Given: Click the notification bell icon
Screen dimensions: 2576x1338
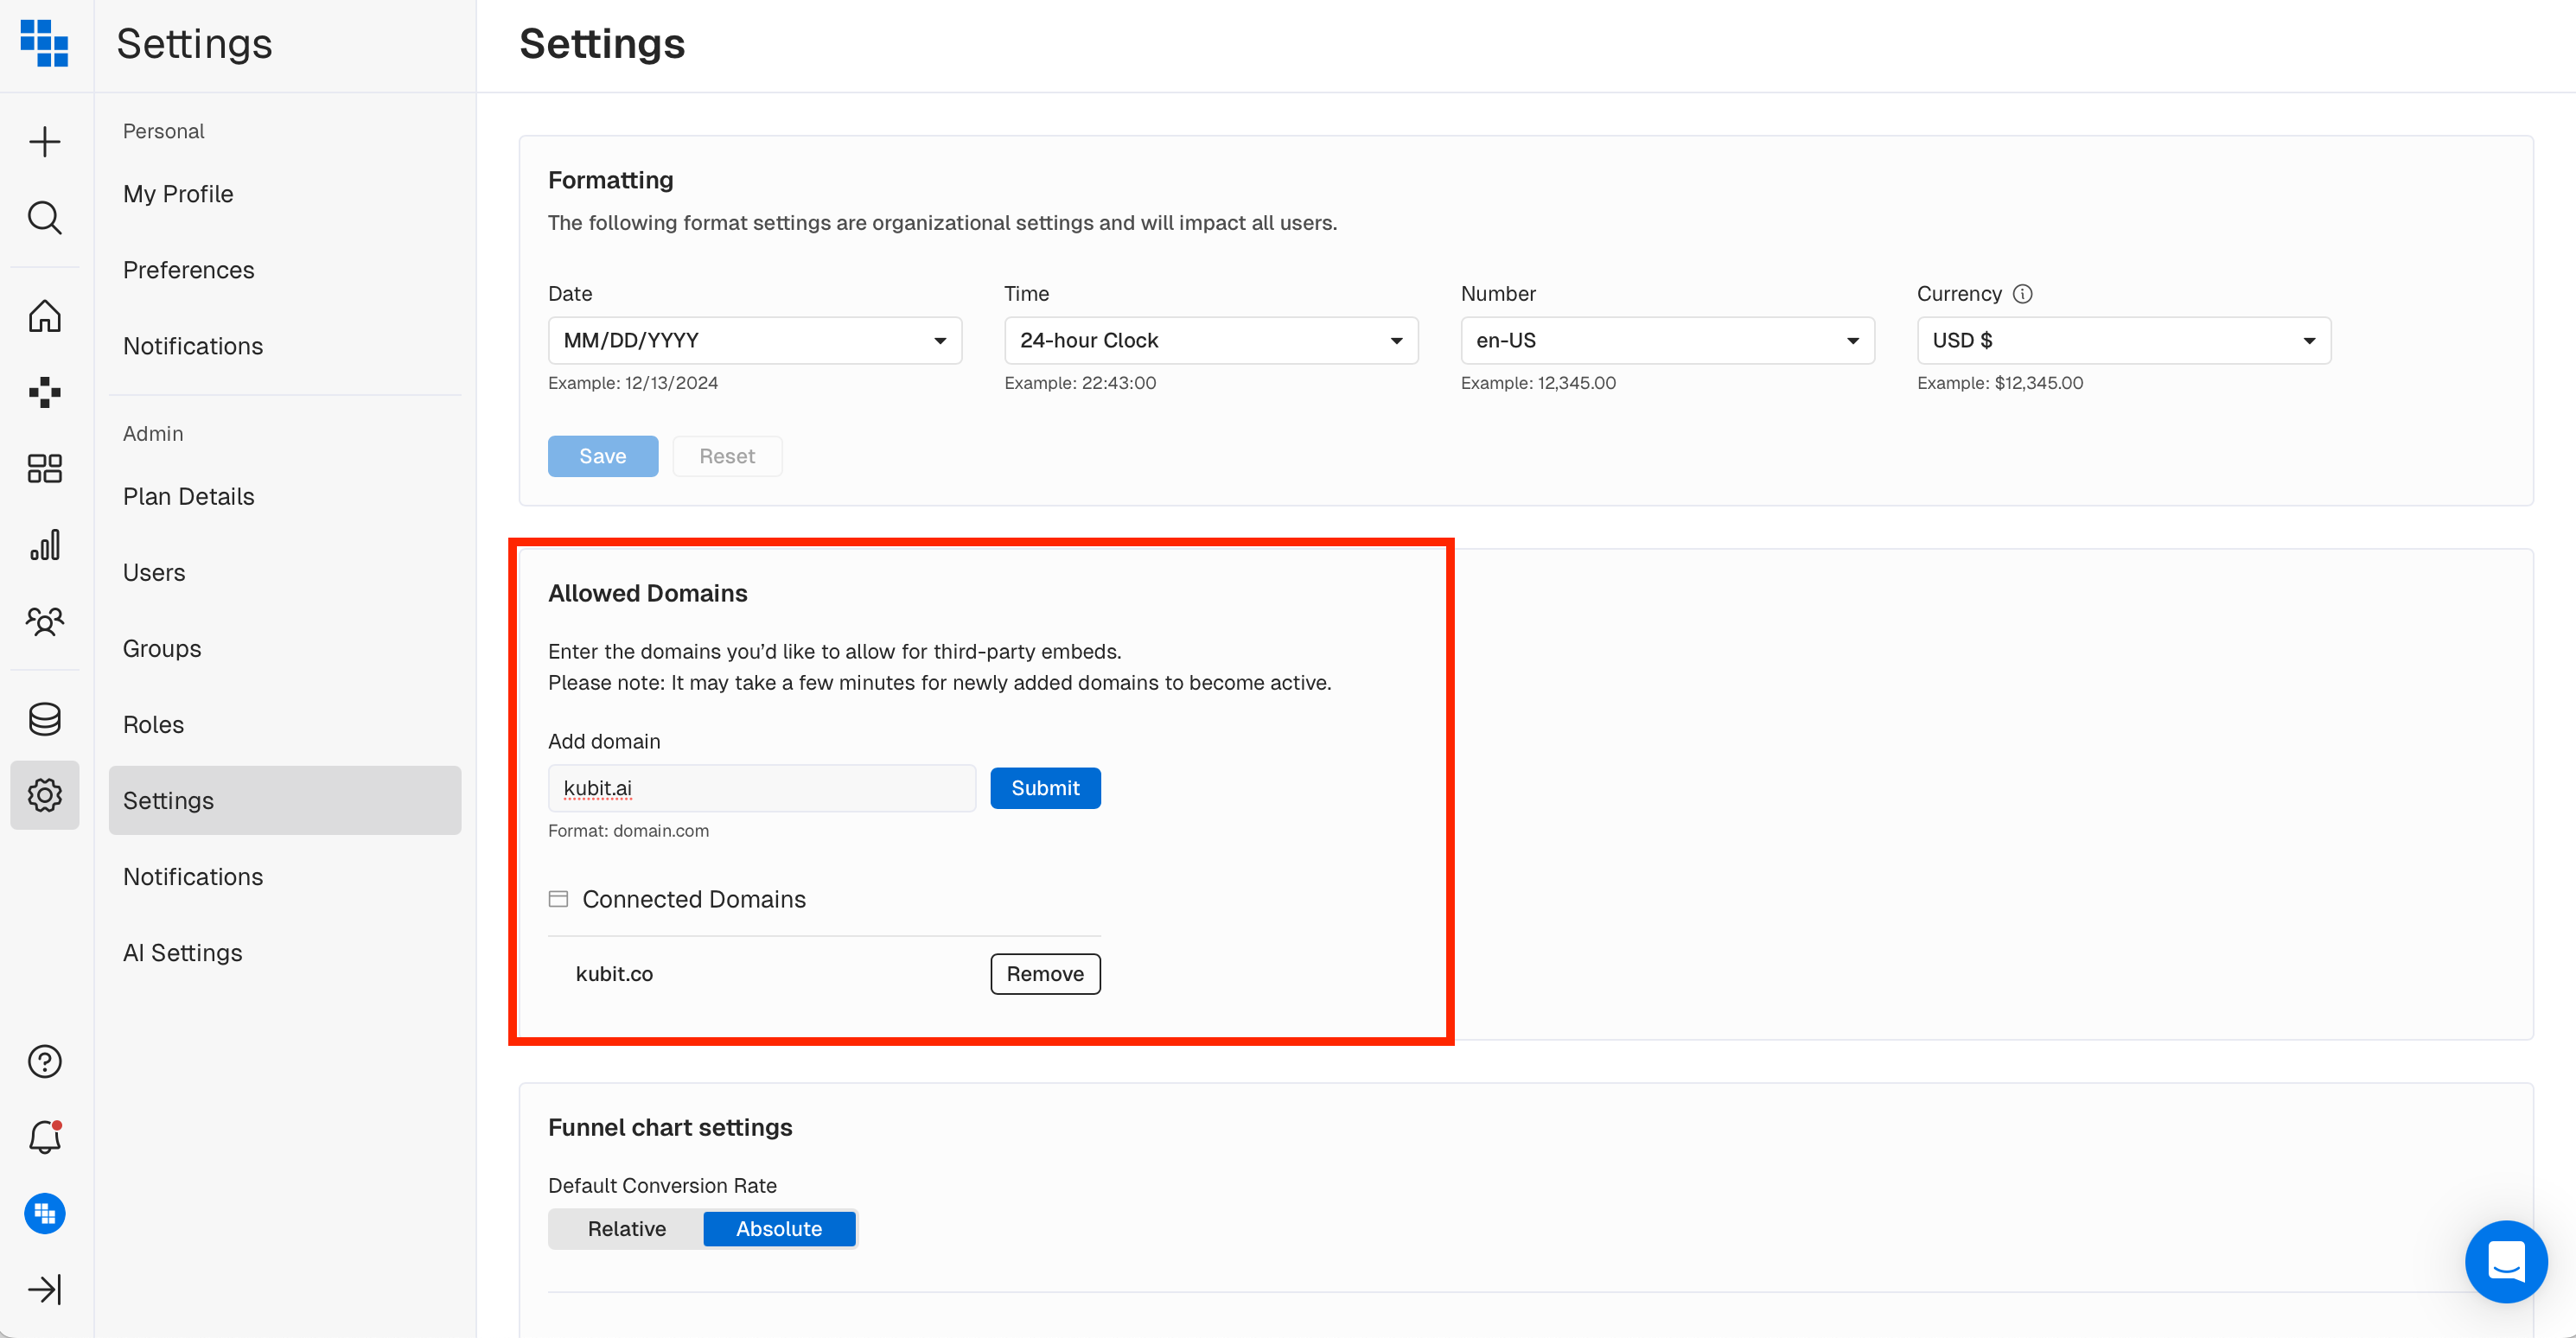Looking at the screenshot, I should [45, 1137].
